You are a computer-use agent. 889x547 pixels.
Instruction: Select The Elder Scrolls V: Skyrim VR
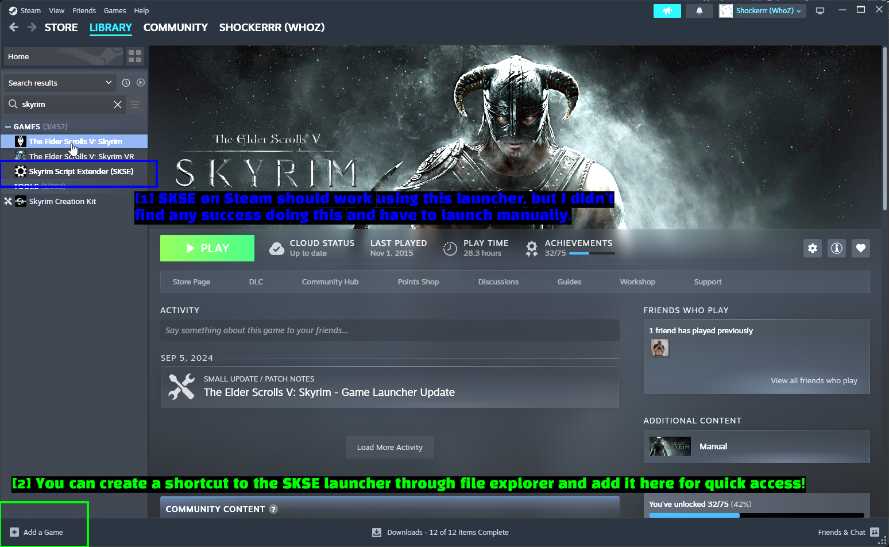(82, 156)
